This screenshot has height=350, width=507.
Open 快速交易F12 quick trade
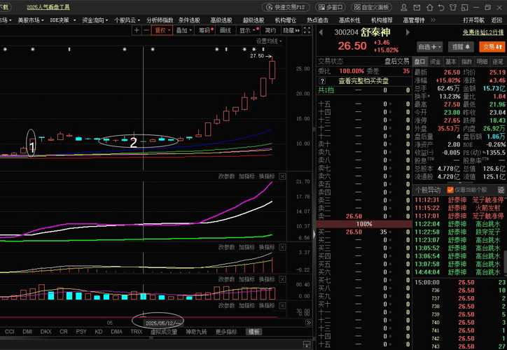pyautogui.click(x=286, y=7)
